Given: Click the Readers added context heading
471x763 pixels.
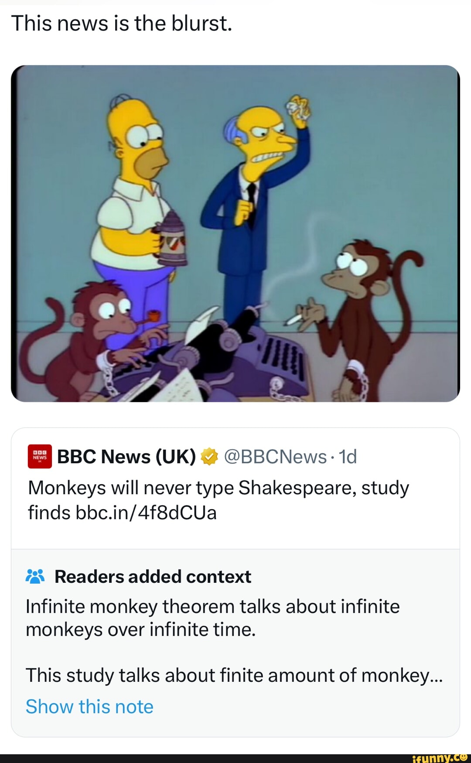Looking at the screenshot, I should [153, 576].
